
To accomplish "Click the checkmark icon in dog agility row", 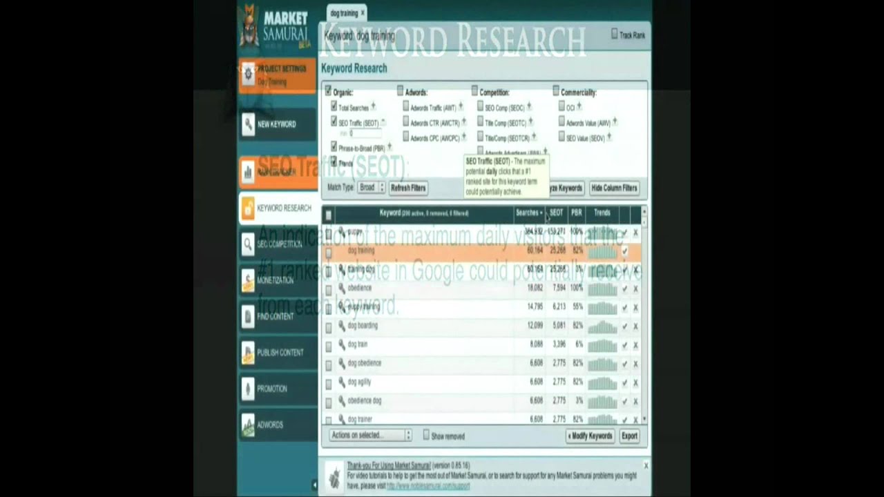I will tap(625, 382).
